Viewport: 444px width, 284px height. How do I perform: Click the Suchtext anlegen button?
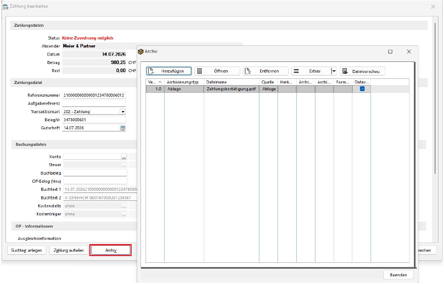[x=27, y=251]
